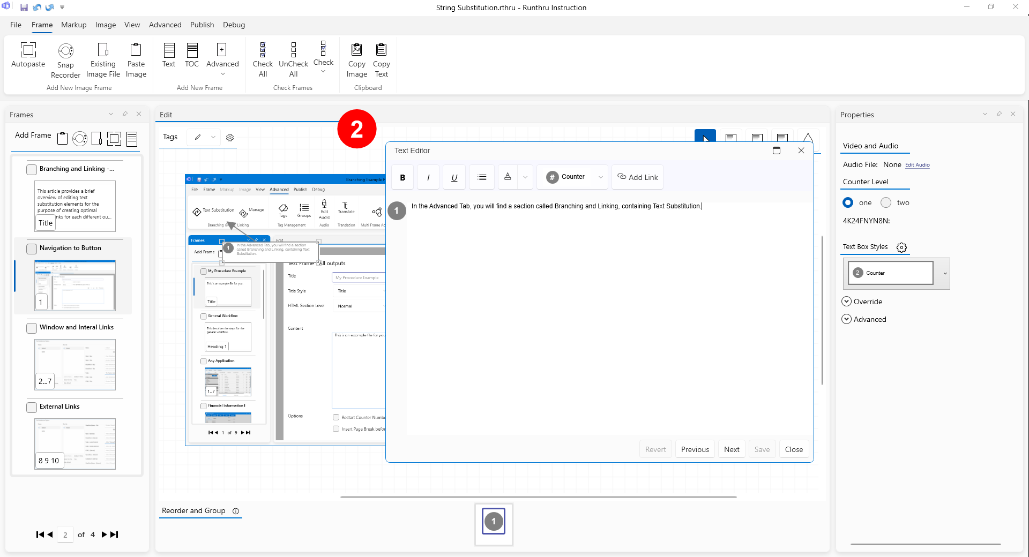Tick the External Links frame checkbox
The width and height of the screenshot is (1029, 557).
coord(32,407)
